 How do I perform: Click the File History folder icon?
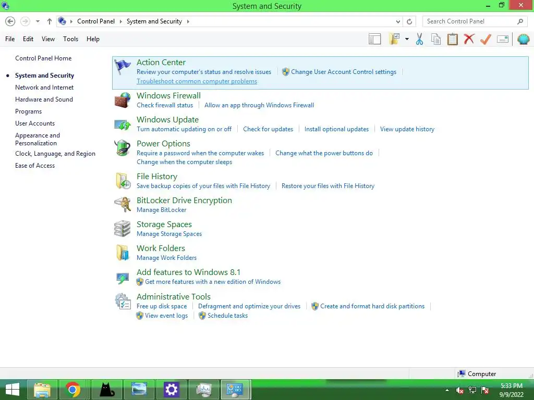tap(123, 181)
